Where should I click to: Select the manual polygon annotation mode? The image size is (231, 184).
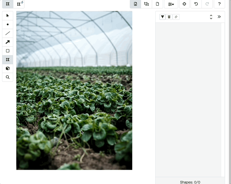[x=8, y=4]
